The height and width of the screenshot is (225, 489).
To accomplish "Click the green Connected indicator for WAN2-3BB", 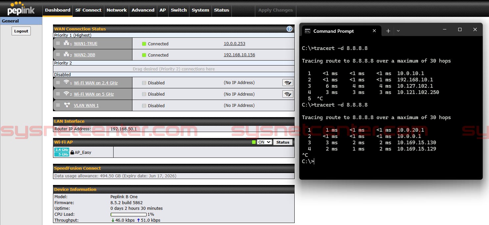I will click(144, 55).
